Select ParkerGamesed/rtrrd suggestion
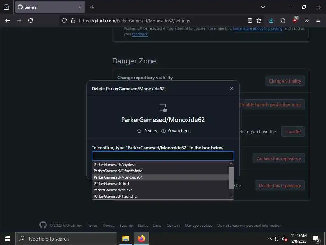This screenshot has height=245, width=326. [160, 184]
